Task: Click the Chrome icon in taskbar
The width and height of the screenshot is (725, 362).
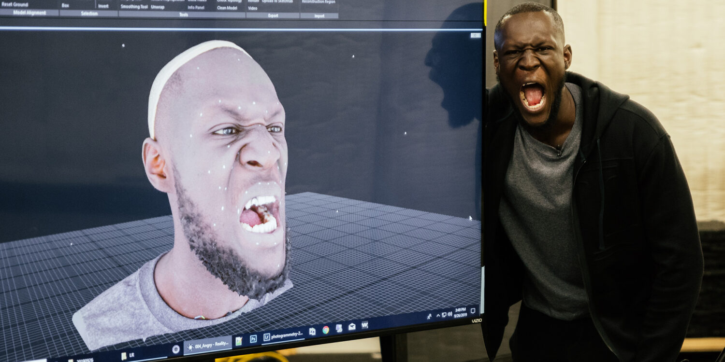Action: 326,330
